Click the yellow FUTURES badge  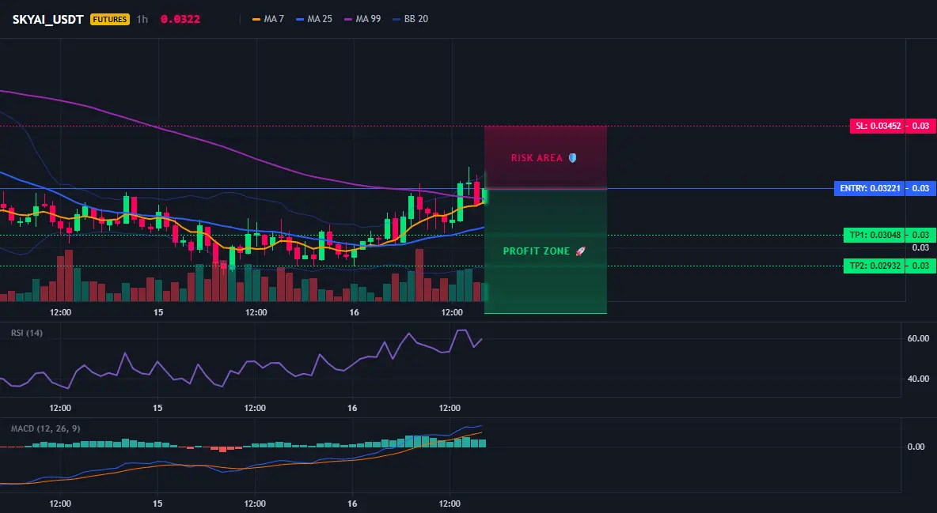pos(110,19)
